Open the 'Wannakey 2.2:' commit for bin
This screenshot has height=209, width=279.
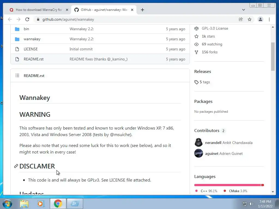click(82, 29)
